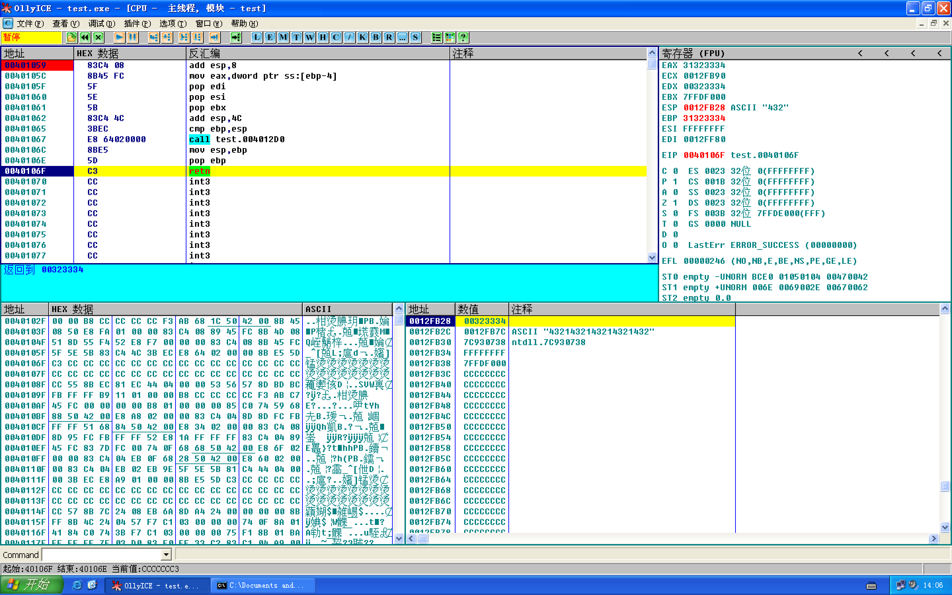
Task: Click the Run program play icon
Action: tap(119, 37)
